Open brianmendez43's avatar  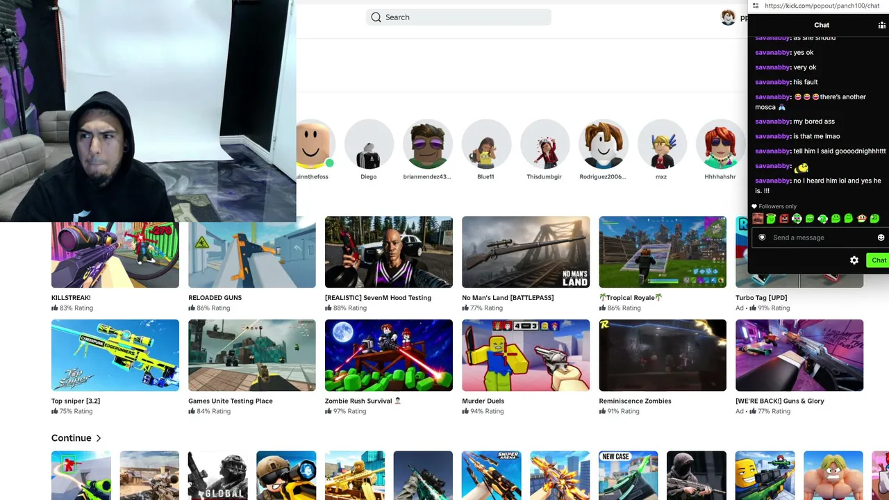click(x=427, y=144)
